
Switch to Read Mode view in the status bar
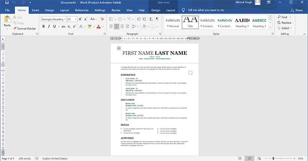[240, 158]
